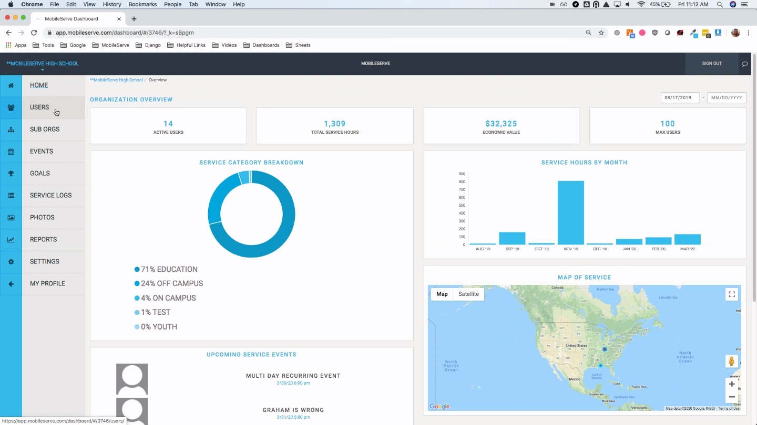Open chat bubble icon next to Sign Out
The height and width of the screenshot is (425, 757).
point(744,64)
